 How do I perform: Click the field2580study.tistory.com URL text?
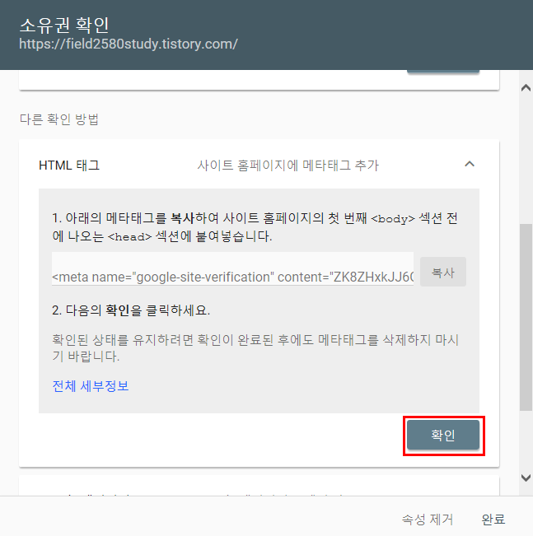[129, 44]
